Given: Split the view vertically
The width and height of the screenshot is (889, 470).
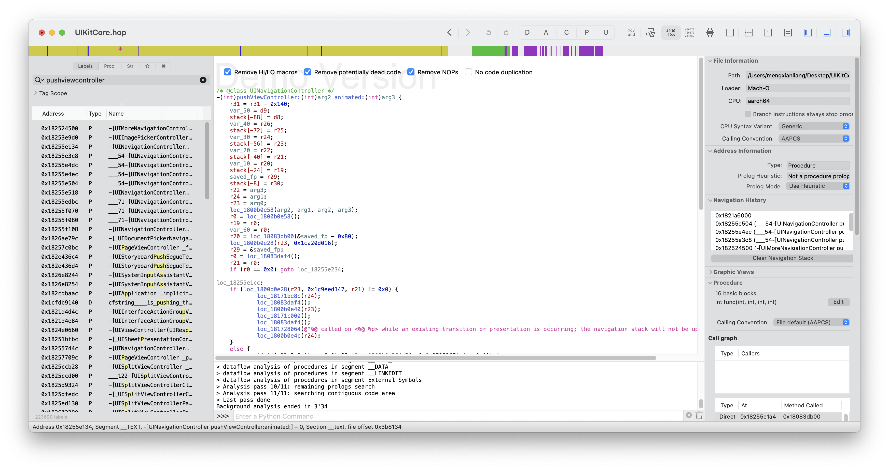Looking at the screenshot, I should click(730, 32).
